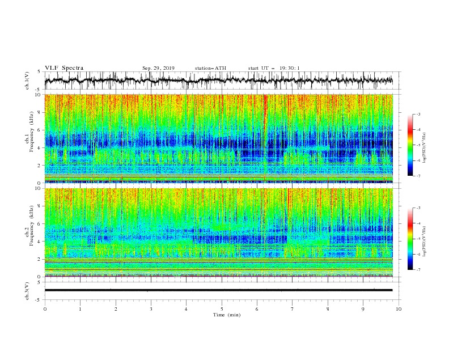The height and width of the screenshot is (347, 449).
Task: Click the time axis tick label "10"
Action: (399, 309)
